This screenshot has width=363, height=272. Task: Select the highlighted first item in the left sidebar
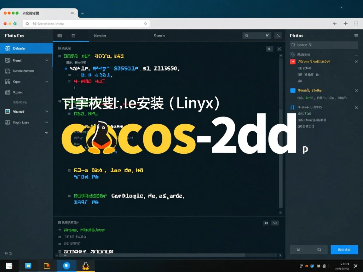(26, 48)
